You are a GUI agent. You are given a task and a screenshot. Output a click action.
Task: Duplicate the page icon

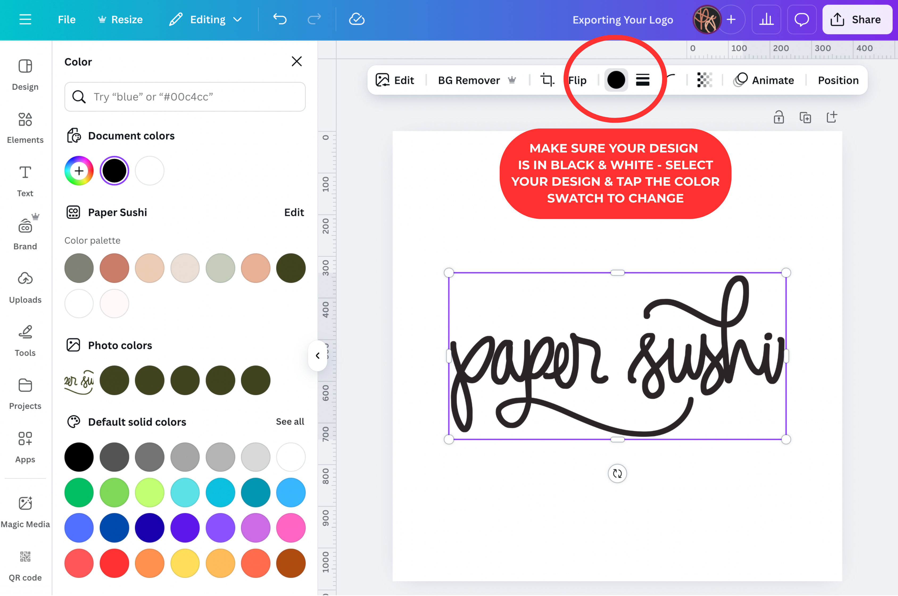coord(805,117)
